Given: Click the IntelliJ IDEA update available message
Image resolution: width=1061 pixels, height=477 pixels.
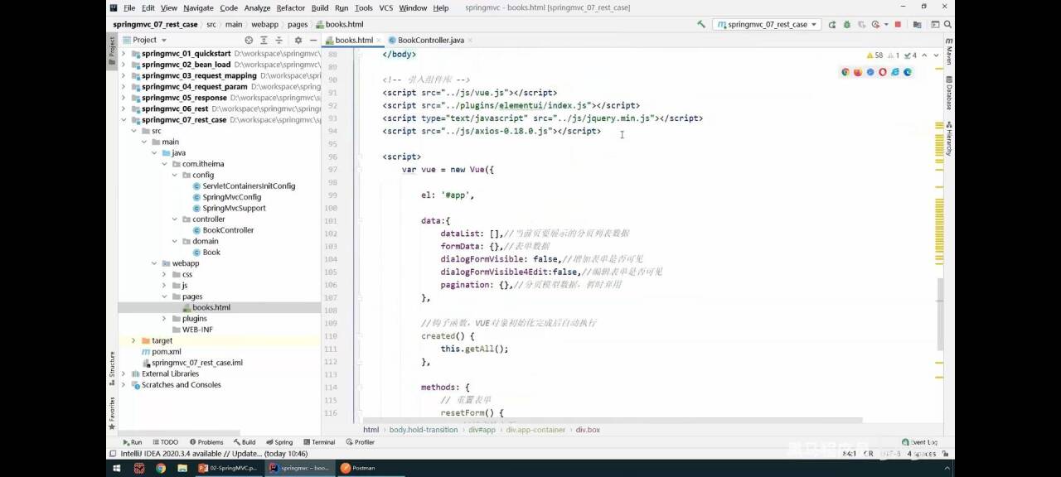Looking at the screenshot, I should tap(214, 454).
